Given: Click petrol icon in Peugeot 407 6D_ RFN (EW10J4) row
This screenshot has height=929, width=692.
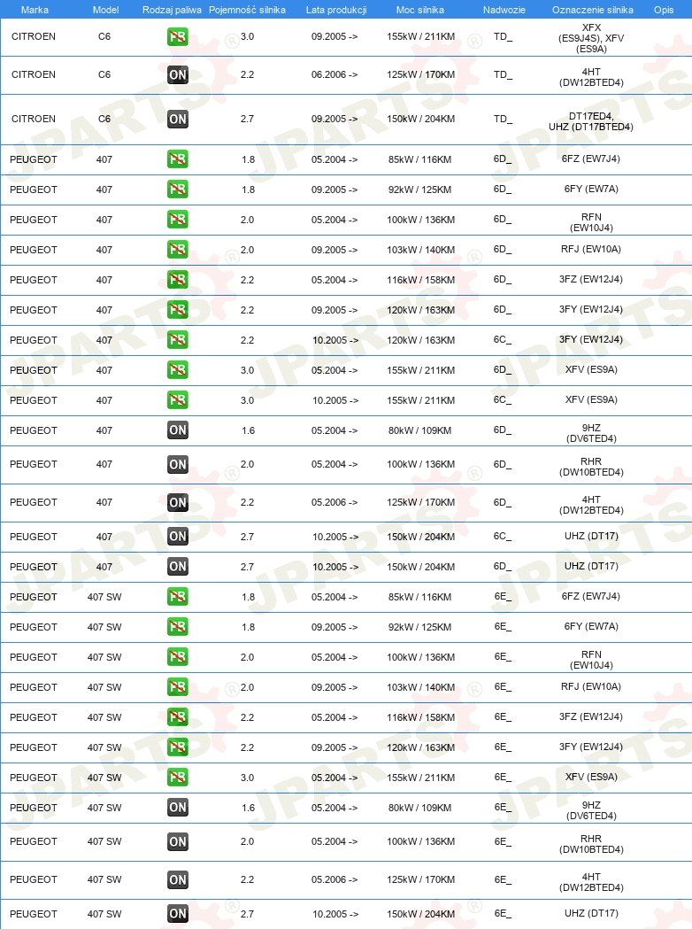Looking at the screenshot, I should tap(178, 220).
